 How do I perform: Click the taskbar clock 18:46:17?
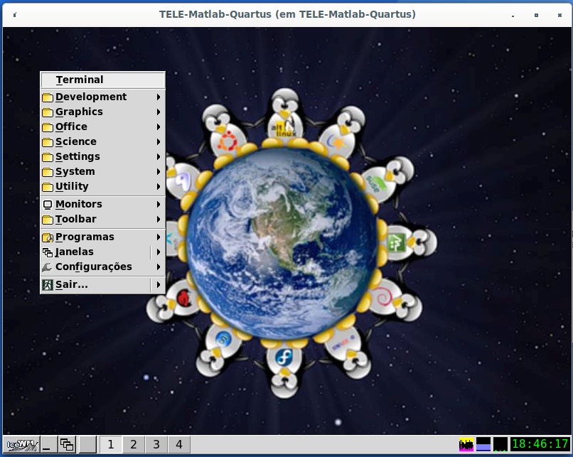pos(540,444)
